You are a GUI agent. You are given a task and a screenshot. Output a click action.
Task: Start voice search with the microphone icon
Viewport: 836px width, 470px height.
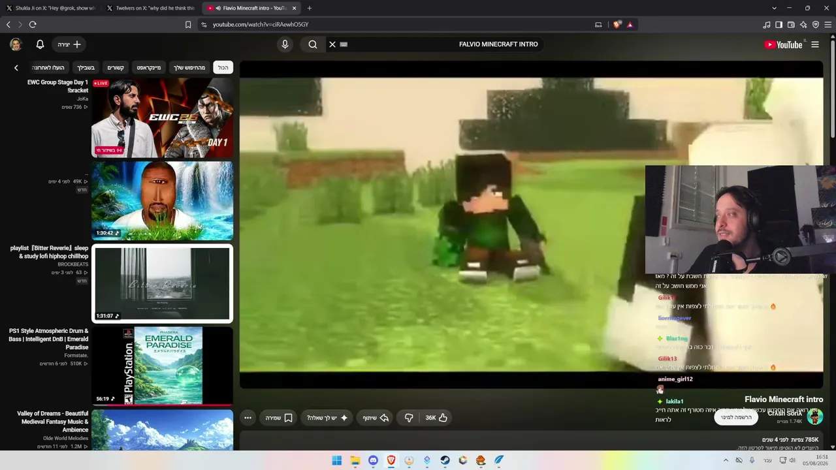(x=285, y=44)
